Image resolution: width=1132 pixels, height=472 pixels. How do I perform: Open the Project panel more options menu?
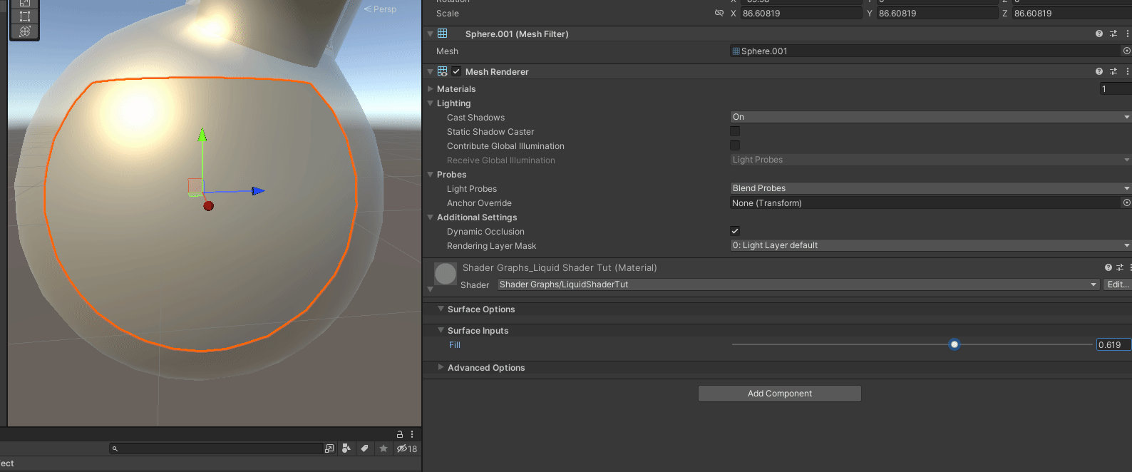coord(412,434)
